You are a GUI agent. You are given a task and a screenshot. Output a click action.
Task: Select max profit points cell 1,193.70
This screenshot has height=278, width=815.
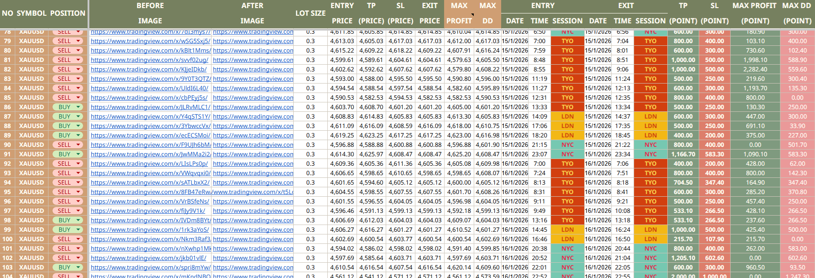click(x=755, y=88)
